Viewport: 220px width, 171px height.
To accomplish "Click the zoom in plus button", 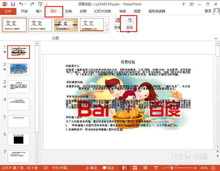I will pyautogui.click(x=195, y=168).
